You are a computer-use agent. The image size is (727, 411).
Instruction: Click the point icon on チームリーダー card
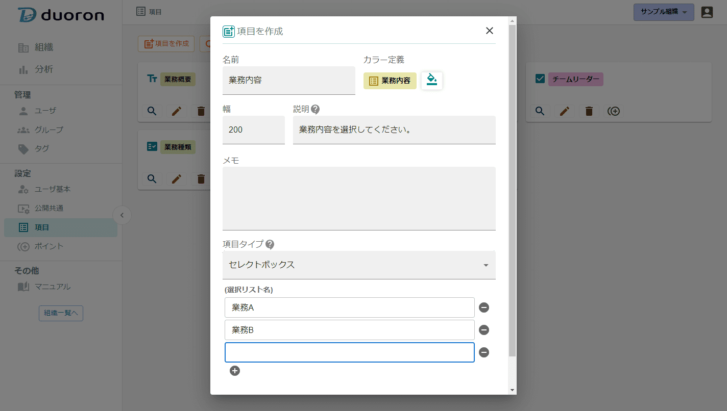614,111
